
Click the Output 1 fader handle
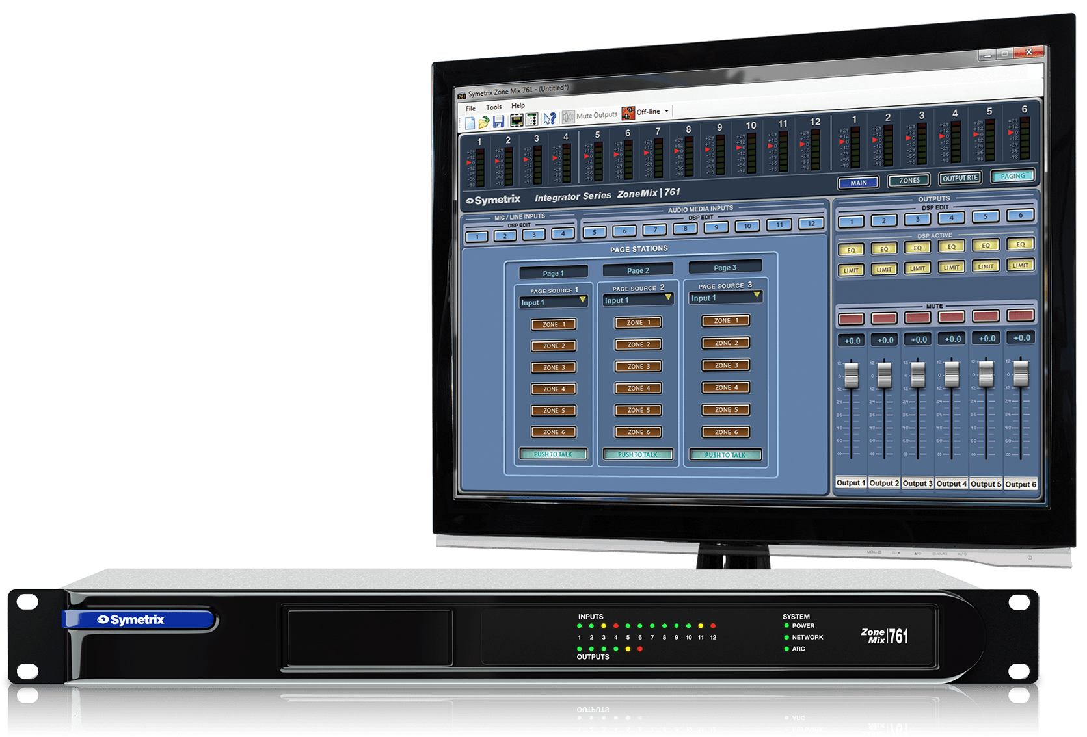[851, 376]
